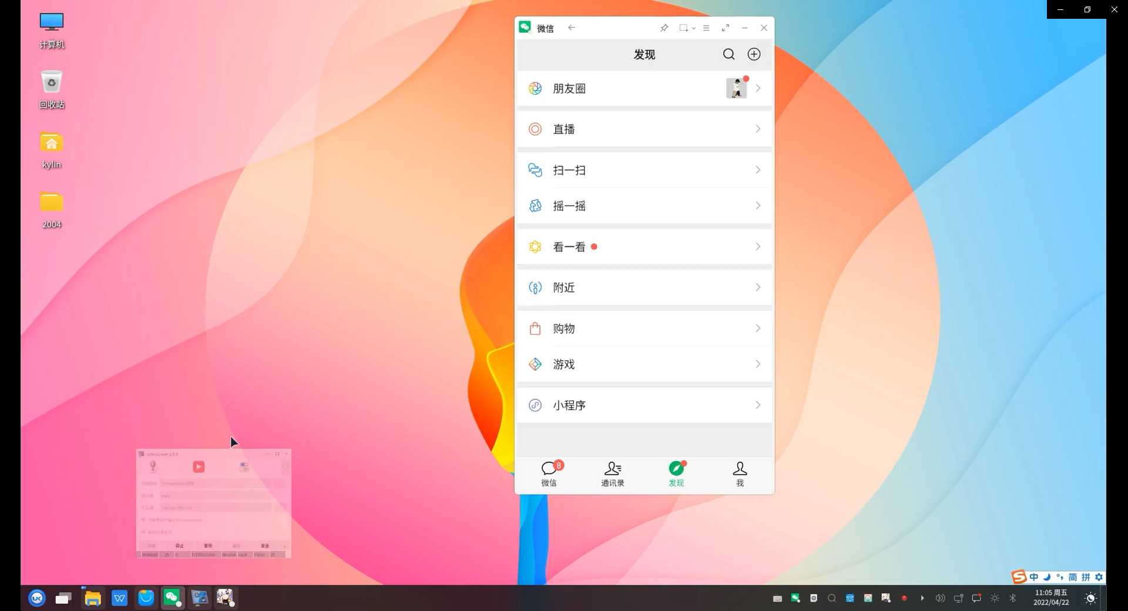View the friend's avatar thumbnail in 朋友圈 row
The width and height of the screenshot is (1128, 611).
click(736, 88)
